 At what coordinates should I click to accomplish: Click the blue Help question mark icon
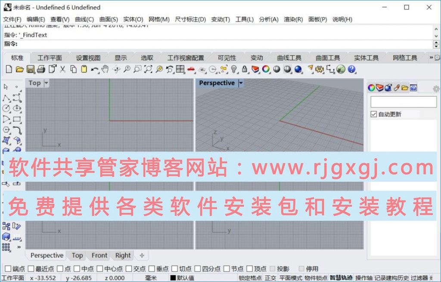351,69
